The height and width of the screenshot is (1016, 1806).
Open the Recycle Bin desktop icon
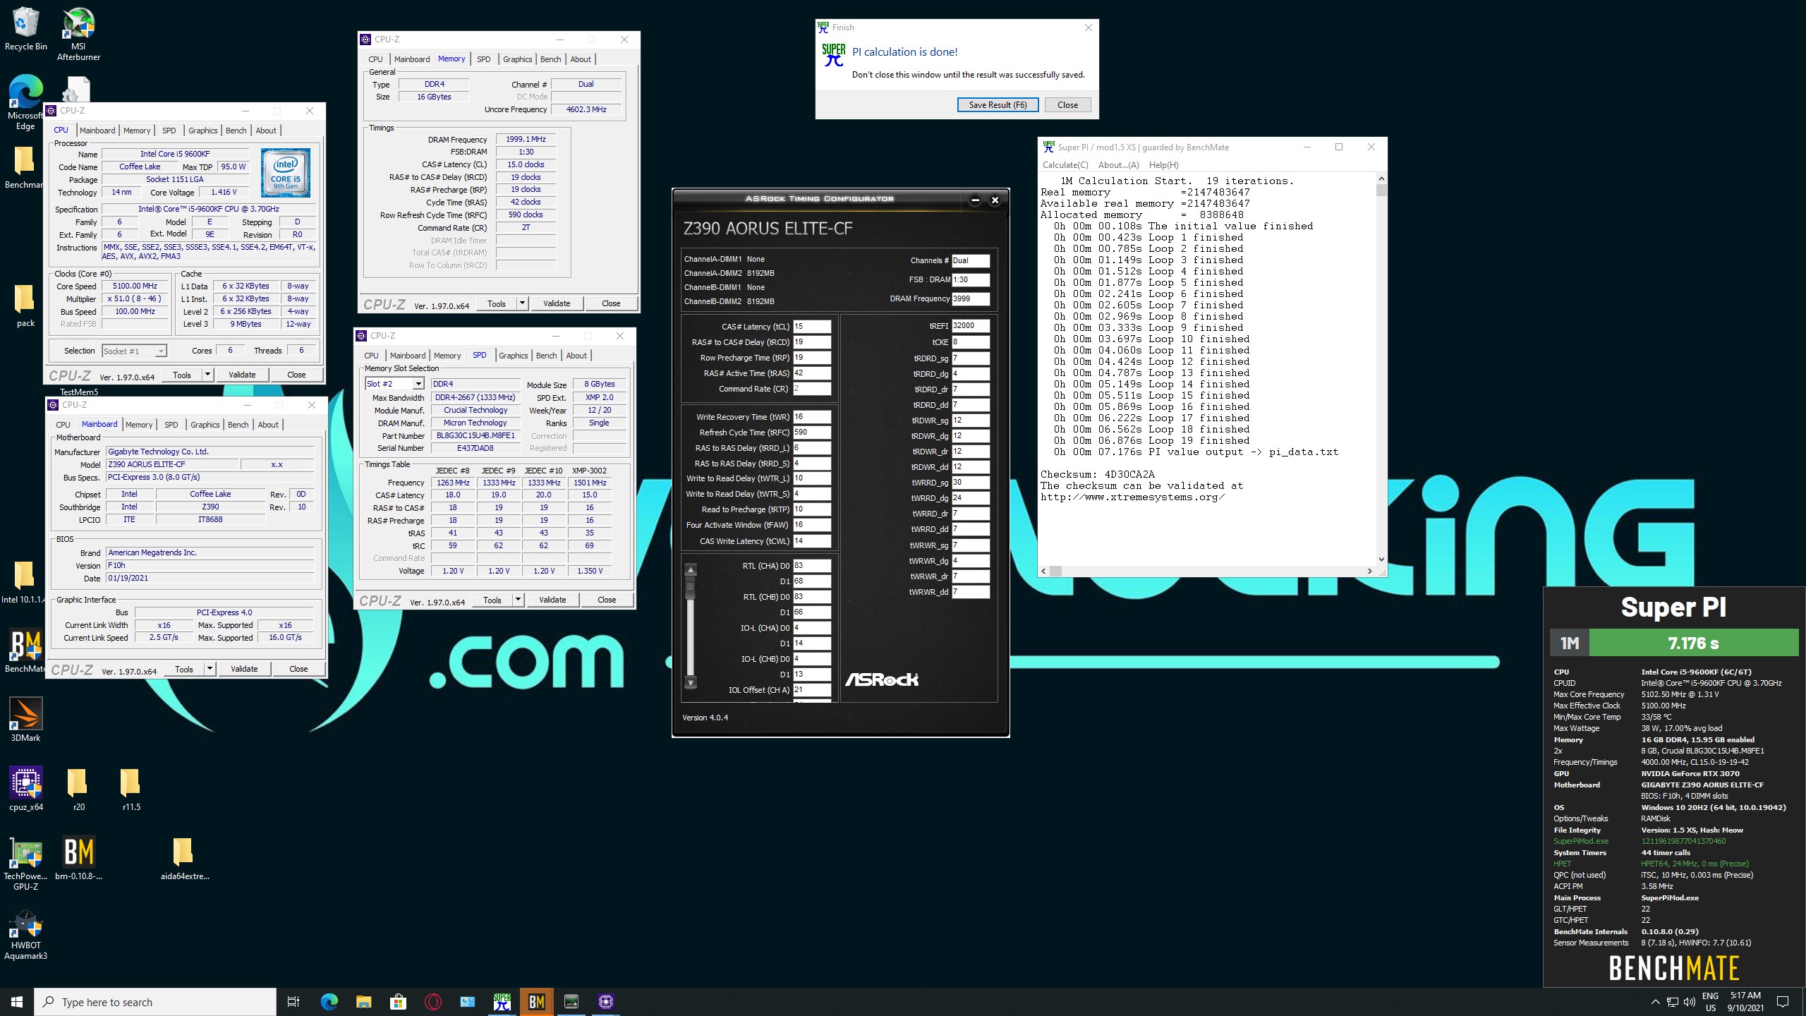(x=25, y=30)
